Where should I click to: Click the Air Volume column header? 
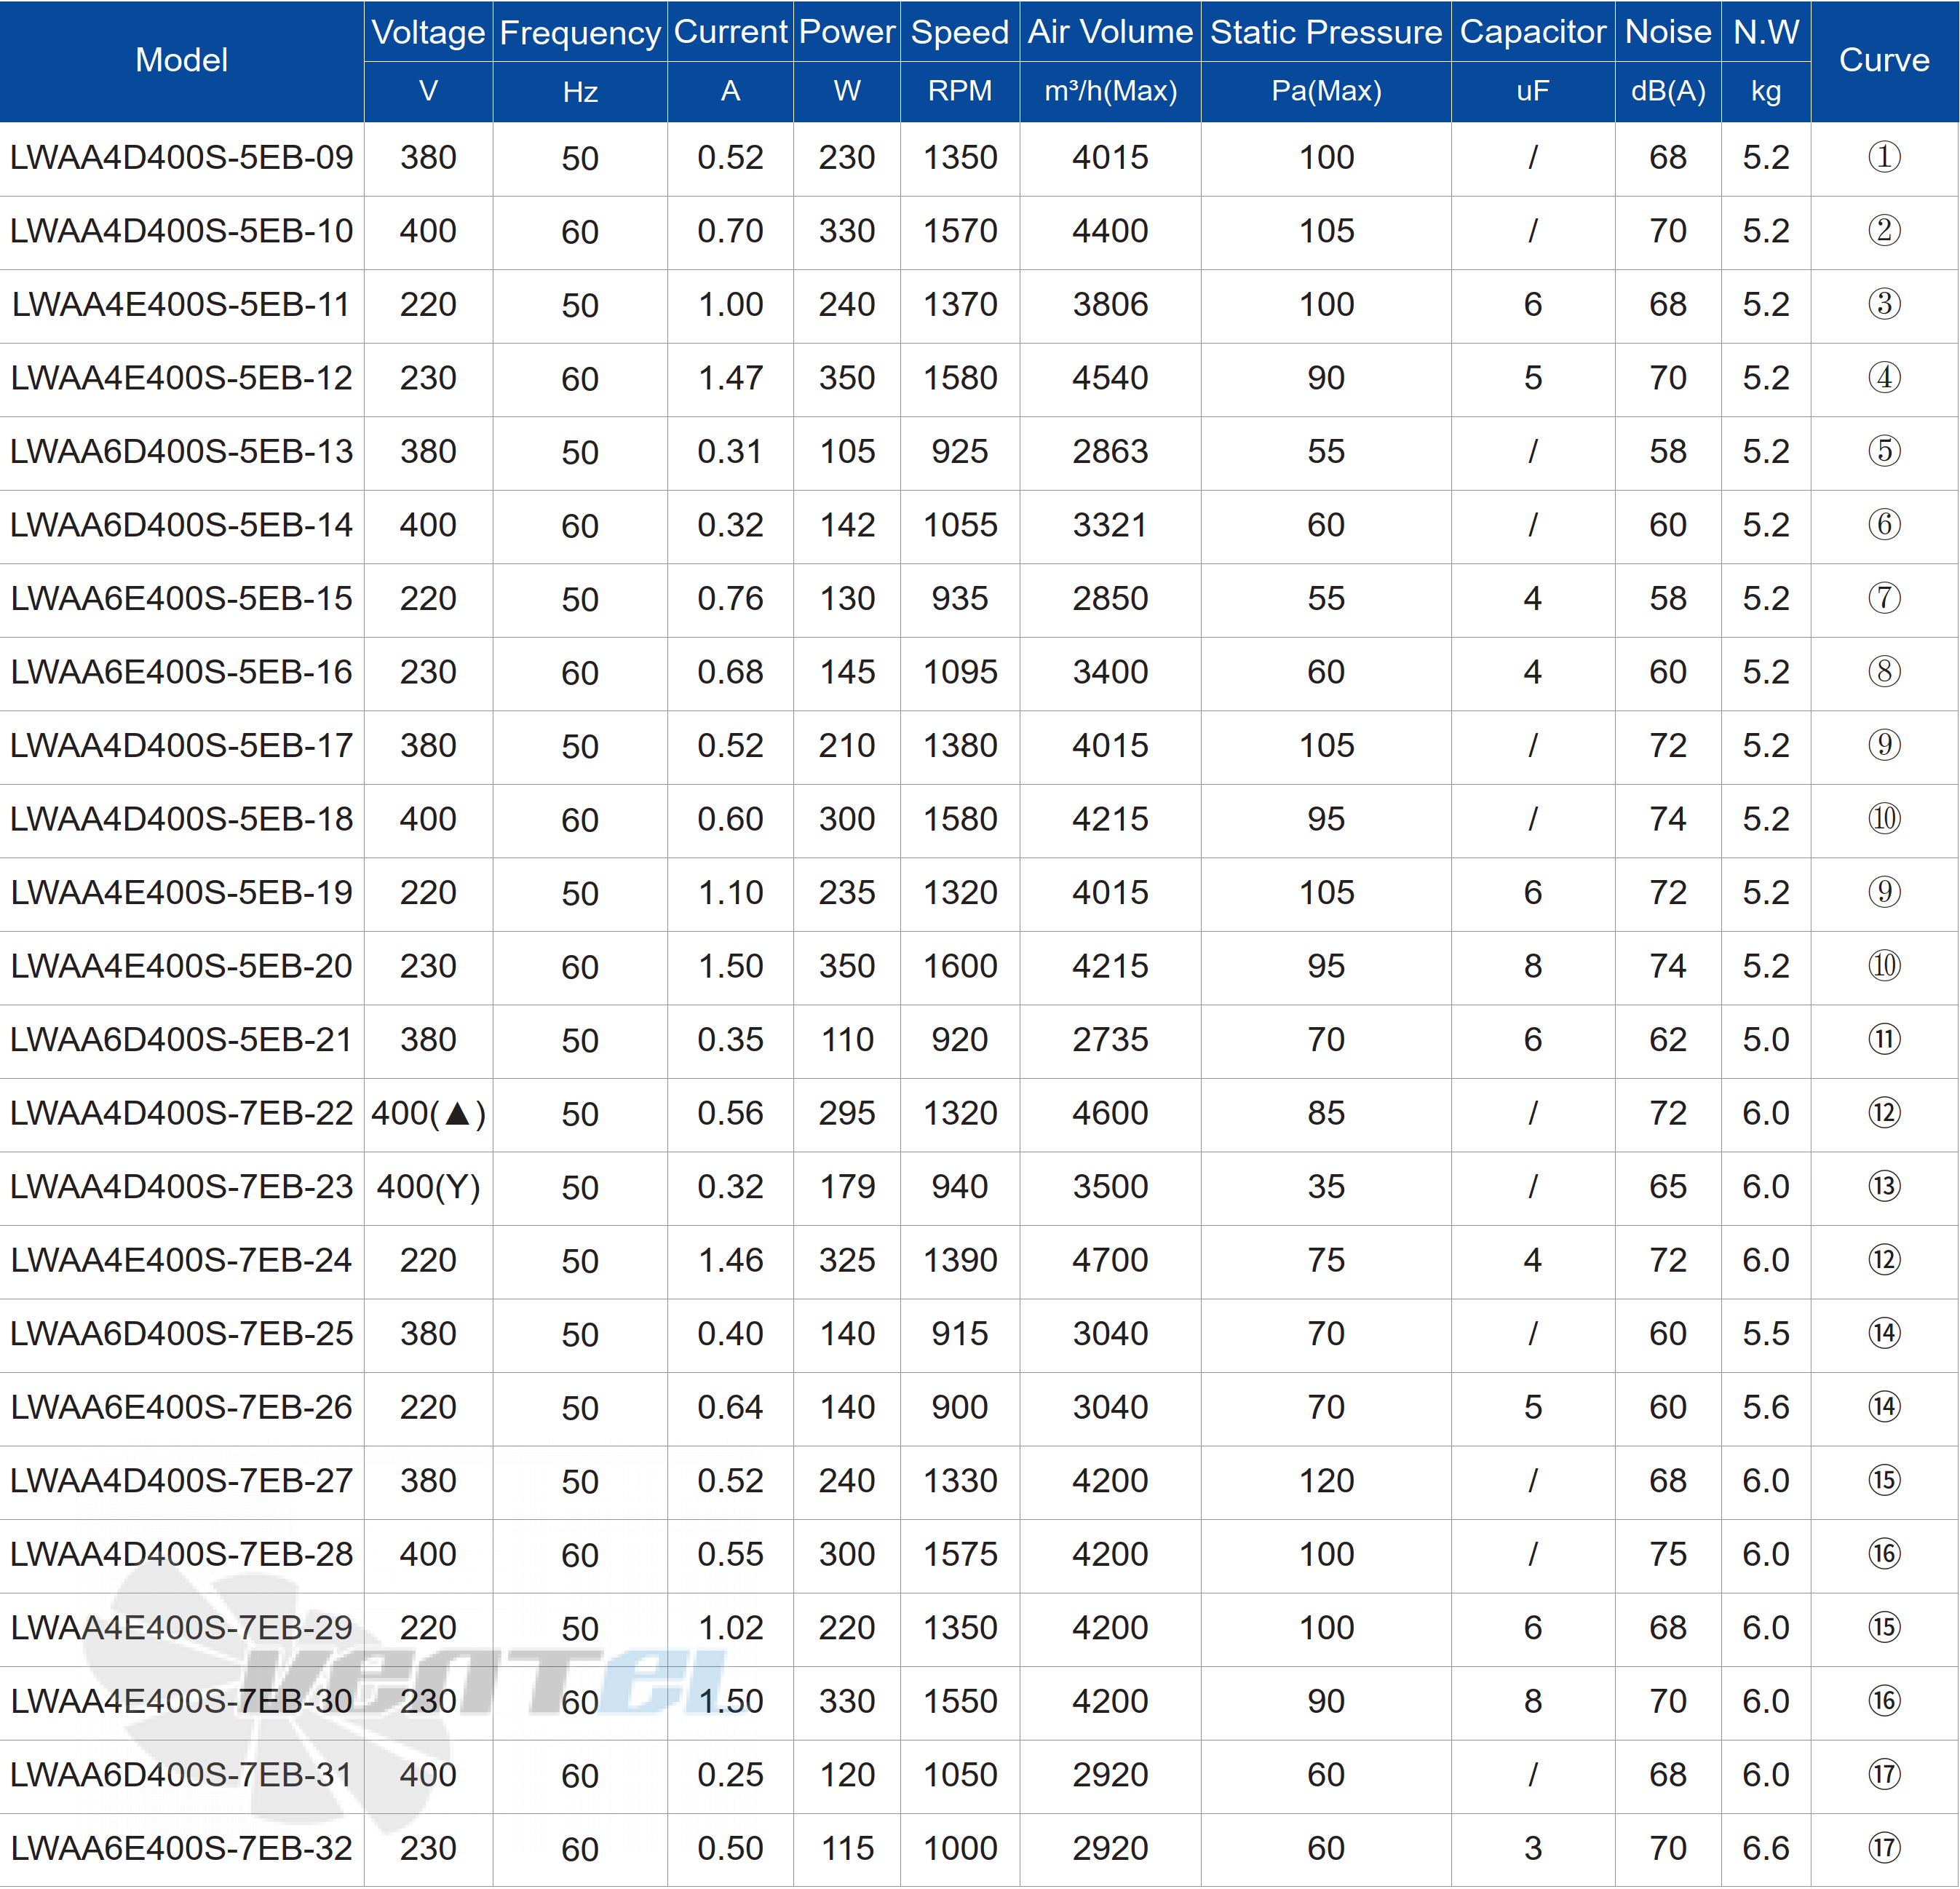click(x=1110, y=32)
